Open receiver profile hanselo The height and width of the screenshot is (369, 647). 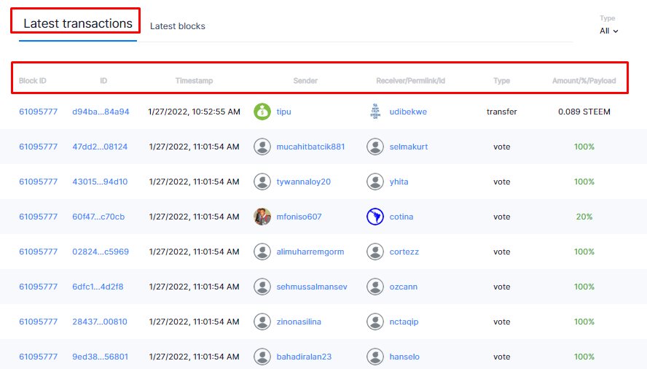pos(404,357)
